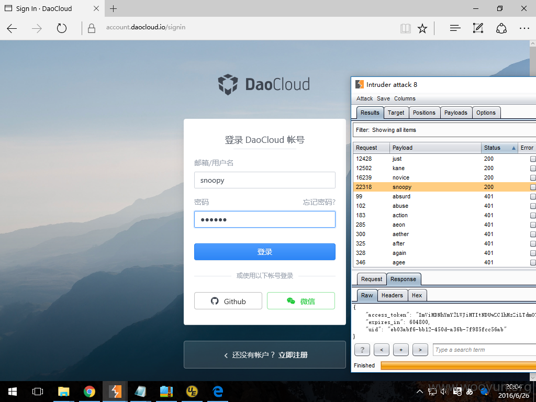Open File Explorer from taskbar
Screen dimensions: 536x402
(x=63, y=392)
